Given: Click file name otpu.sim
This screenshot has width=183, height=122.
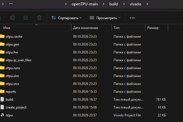Looking at the screenshot, I should click(x=12, y=76).
